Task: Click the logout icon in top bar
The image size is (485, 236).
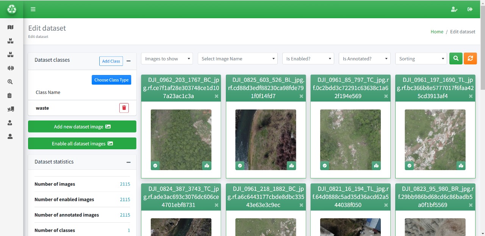Action: click(470, 9)
